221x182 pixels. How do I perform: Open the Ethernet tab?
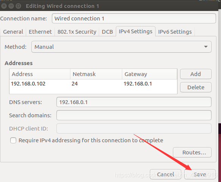click(40, 32)
